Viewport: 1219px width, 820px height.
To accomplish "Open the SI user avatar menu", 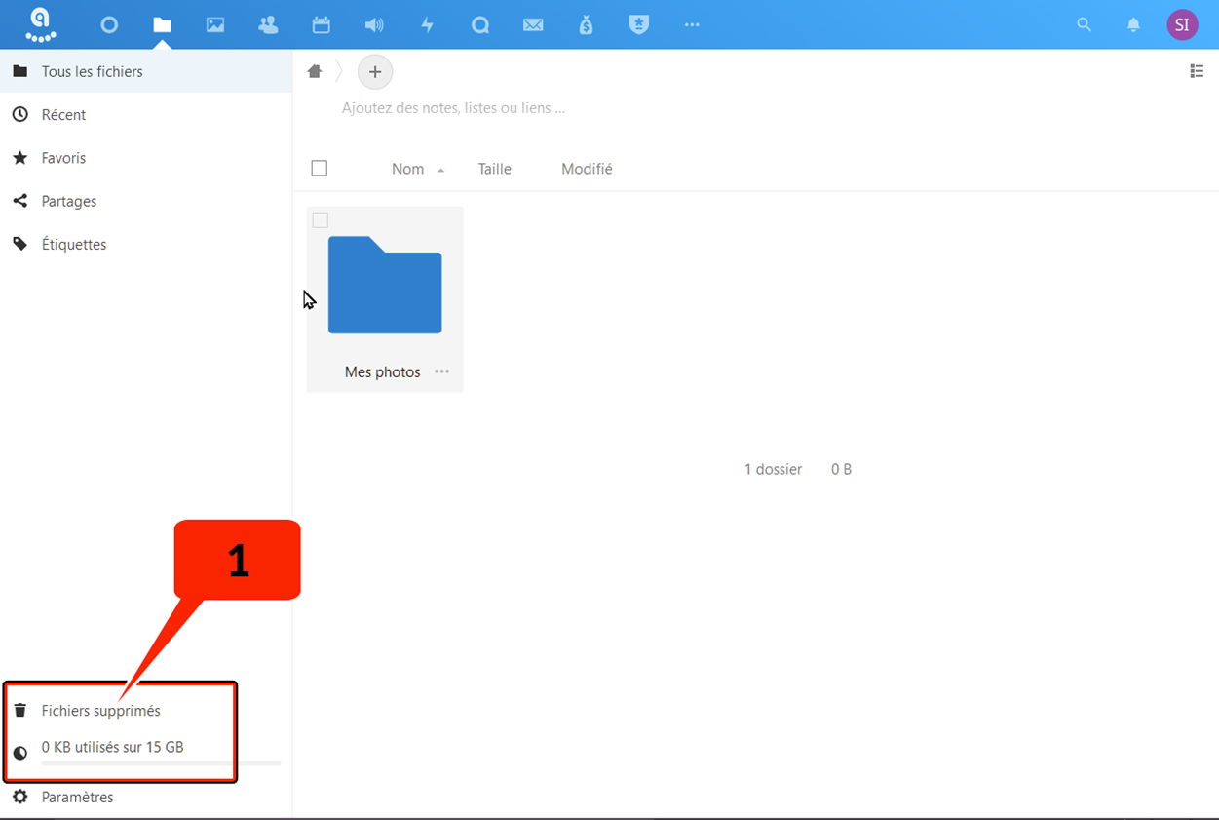I will (1182, 25).
